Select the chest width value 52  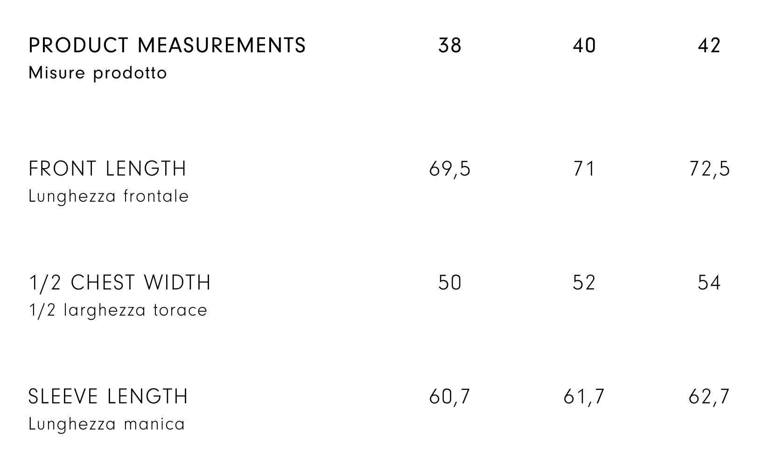point(584,283)
